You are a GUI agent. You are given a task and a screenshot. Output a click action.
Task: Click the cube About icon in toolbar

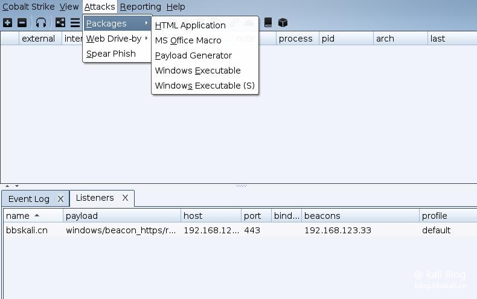click(283, 22)
